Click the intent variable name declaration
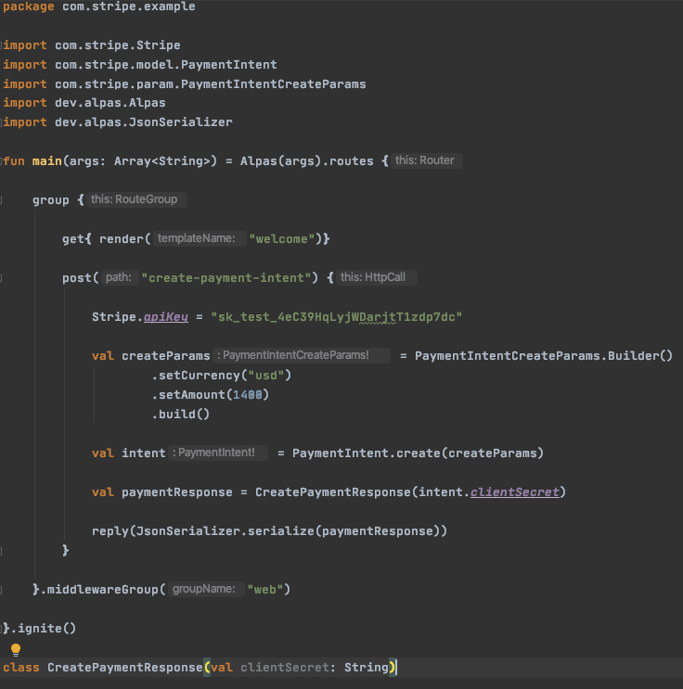This screenshot has height=689, width=683. (x=143, y=453)
